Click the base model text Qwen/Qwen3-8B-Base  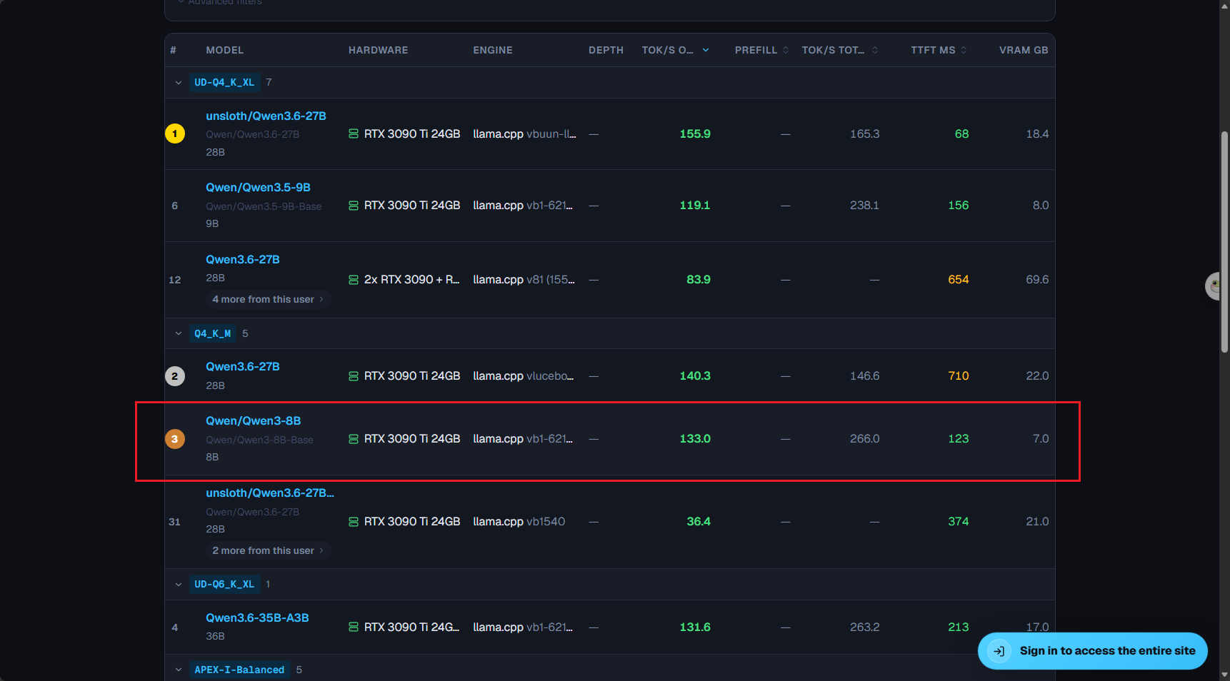tap(259, 440)
